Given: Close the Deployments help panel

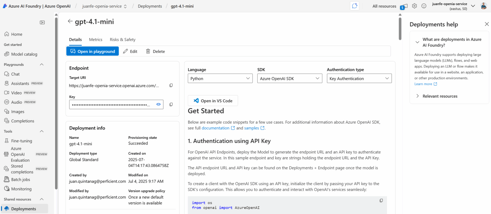Looking at the screenshot, I should [x=487, y=24].
